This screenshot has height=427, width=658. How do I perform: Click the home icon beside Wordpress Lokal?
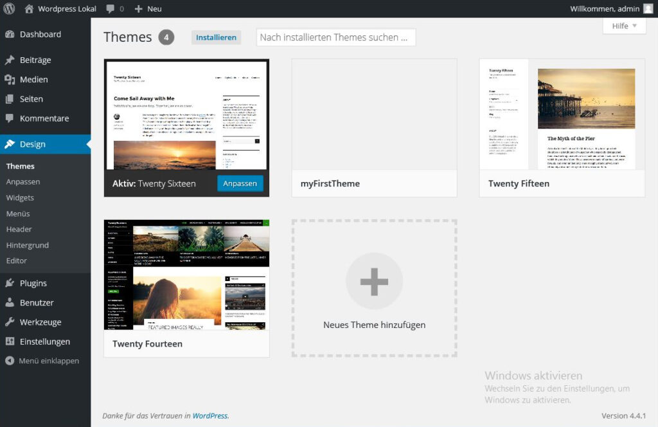tap(29, 9)
